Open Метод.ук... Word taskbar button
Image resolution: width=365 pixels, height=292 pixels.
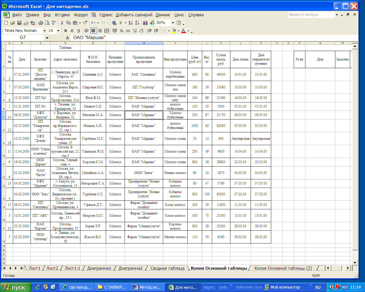pyautogui.click(x=148, y=287)
